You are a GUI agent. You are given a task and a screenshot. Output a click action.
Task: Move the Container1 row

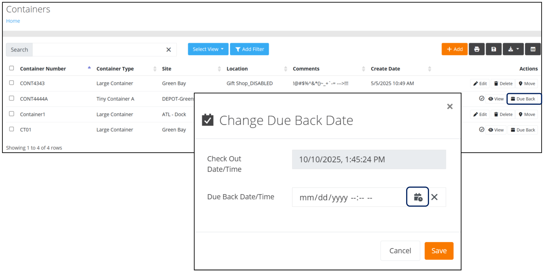point(527,114)
